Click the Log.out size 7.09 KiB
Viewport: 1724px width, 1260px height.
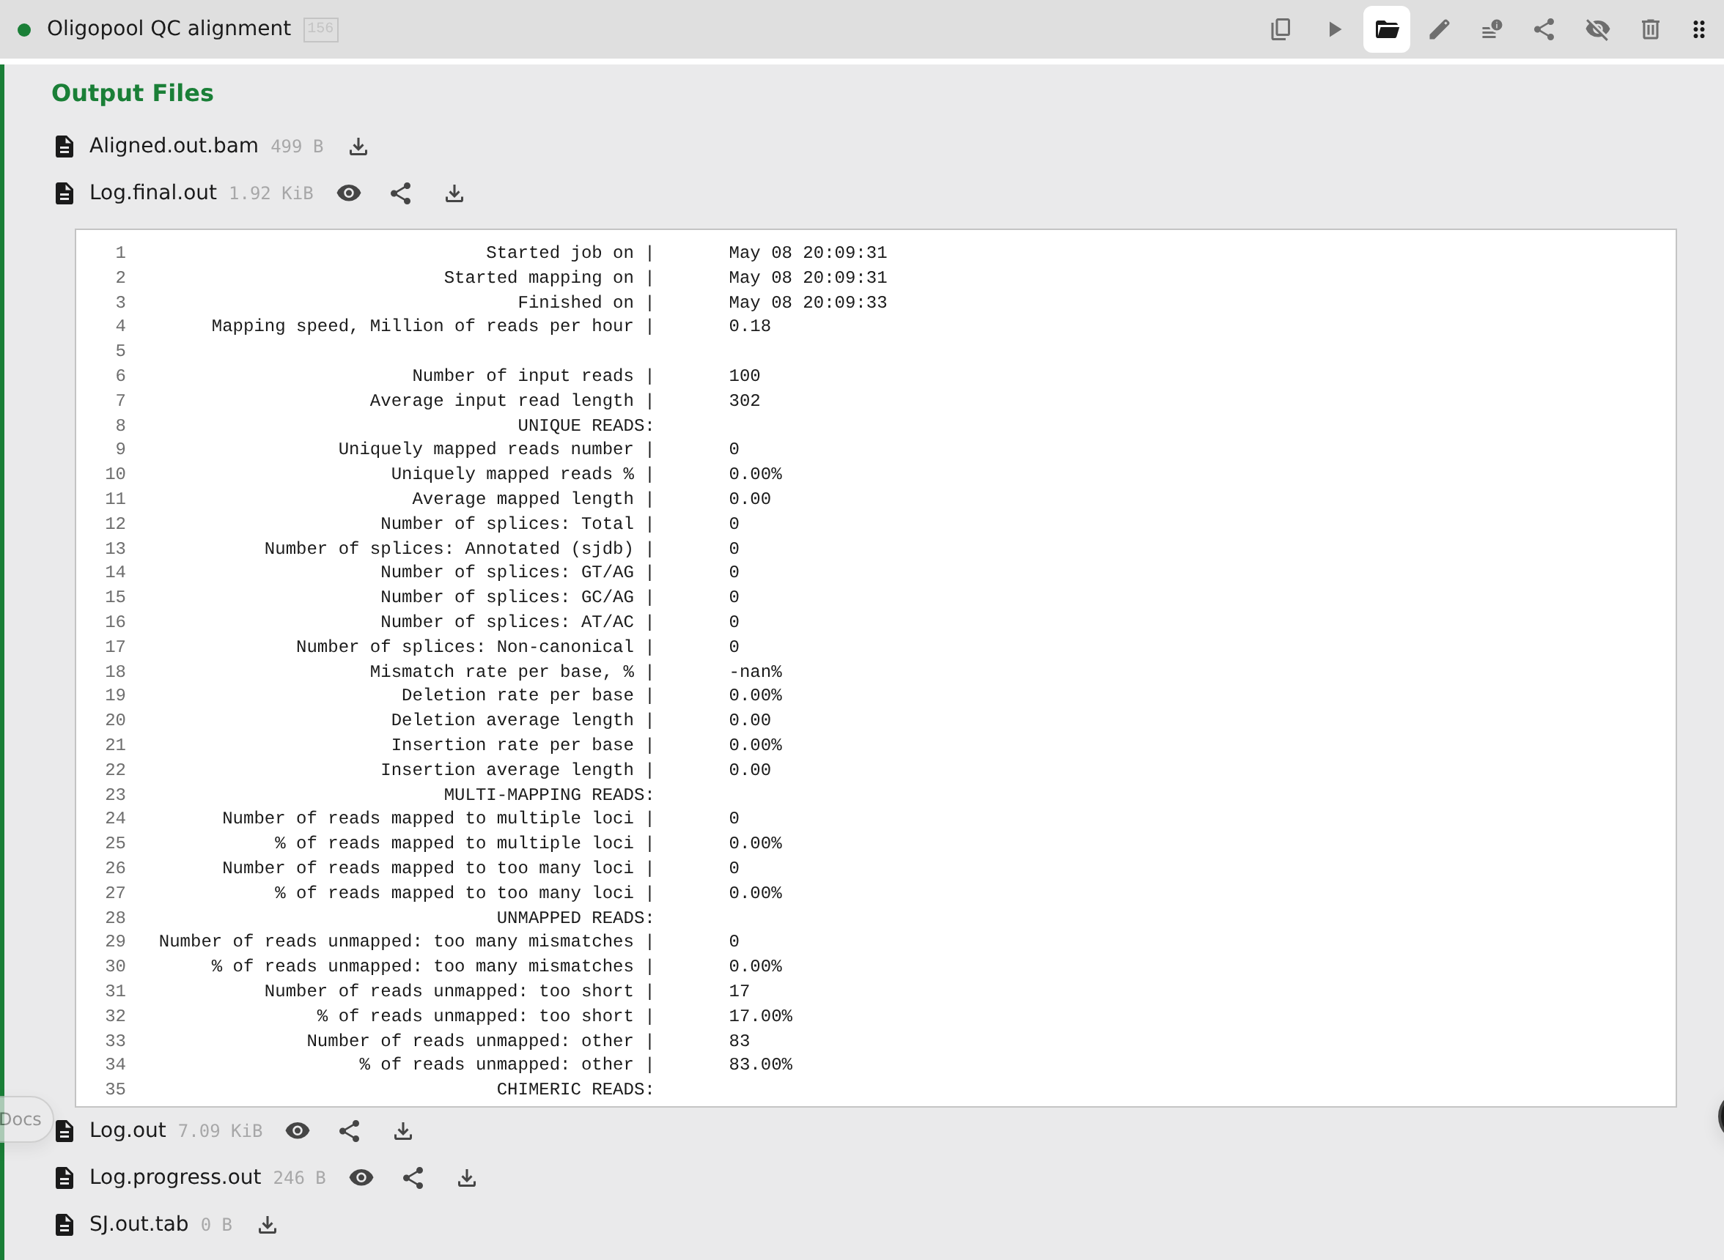(220, 1130)
